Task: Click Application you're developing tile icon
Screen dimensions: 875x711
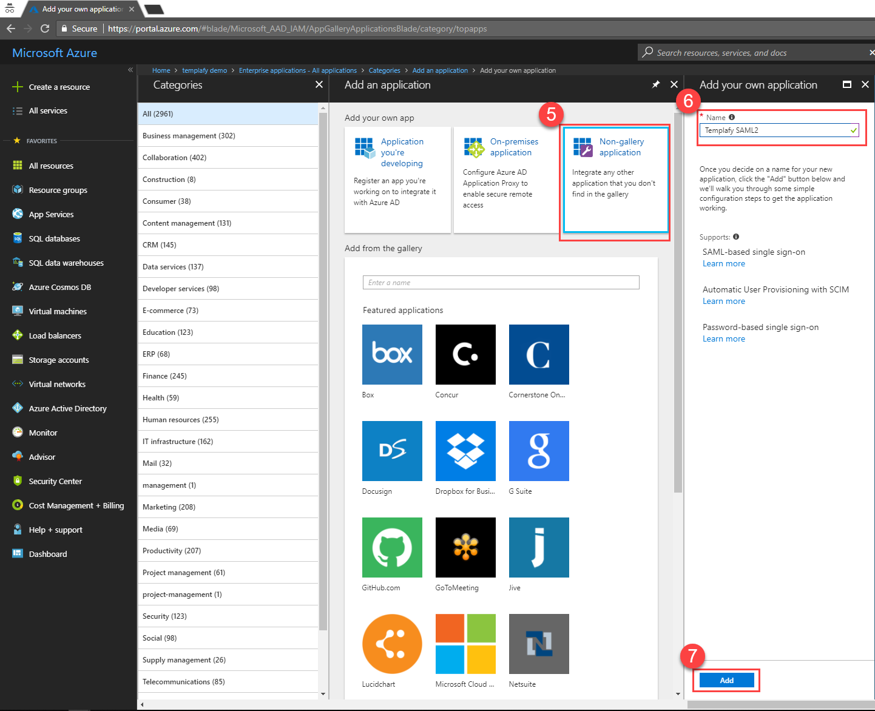Action: [x=364, y=147]
